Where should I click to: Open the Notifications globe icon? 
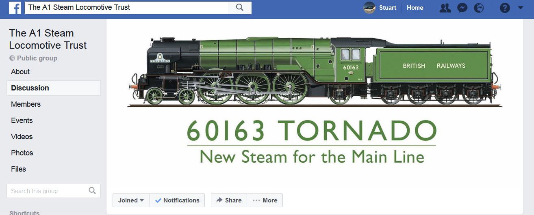pos(479,8)
